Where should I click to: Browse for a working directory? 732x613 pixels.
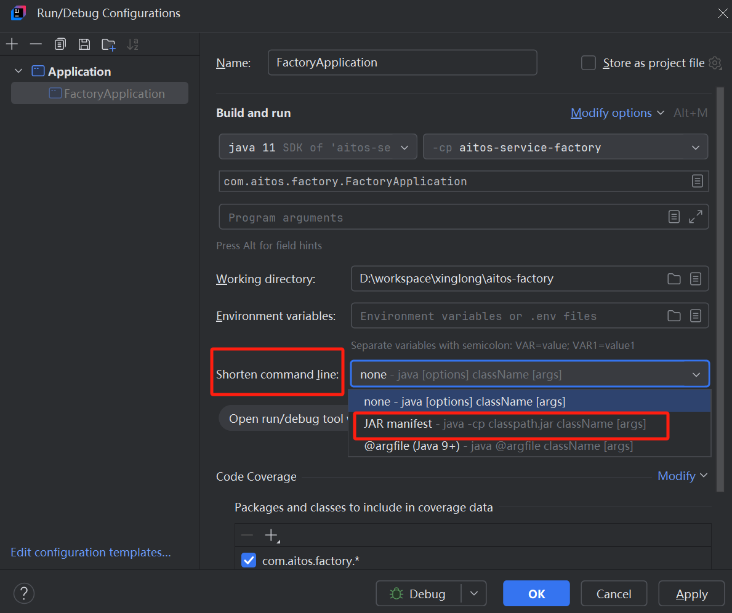click(x=674, y=279)
